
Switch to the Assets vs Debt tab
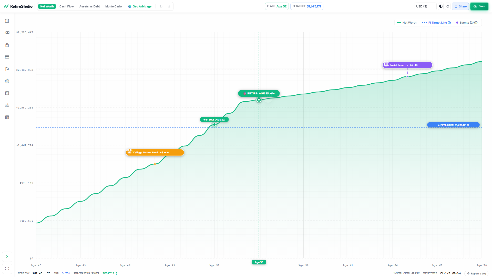pos(89,6)
